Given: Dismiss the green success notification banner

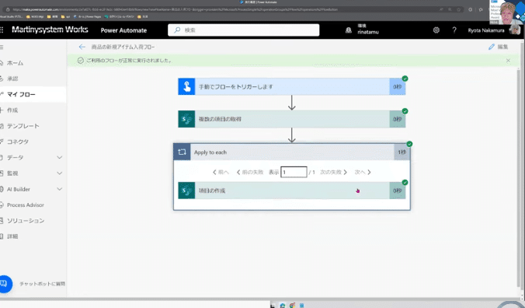Looking at the screenshot, I should [x=508, y=61].
